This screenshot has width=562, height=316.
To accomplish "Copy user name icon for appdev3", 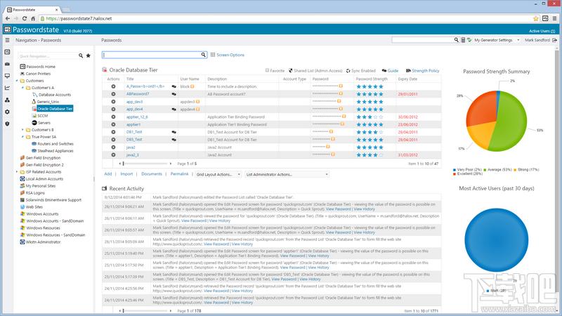I will 197,102.
